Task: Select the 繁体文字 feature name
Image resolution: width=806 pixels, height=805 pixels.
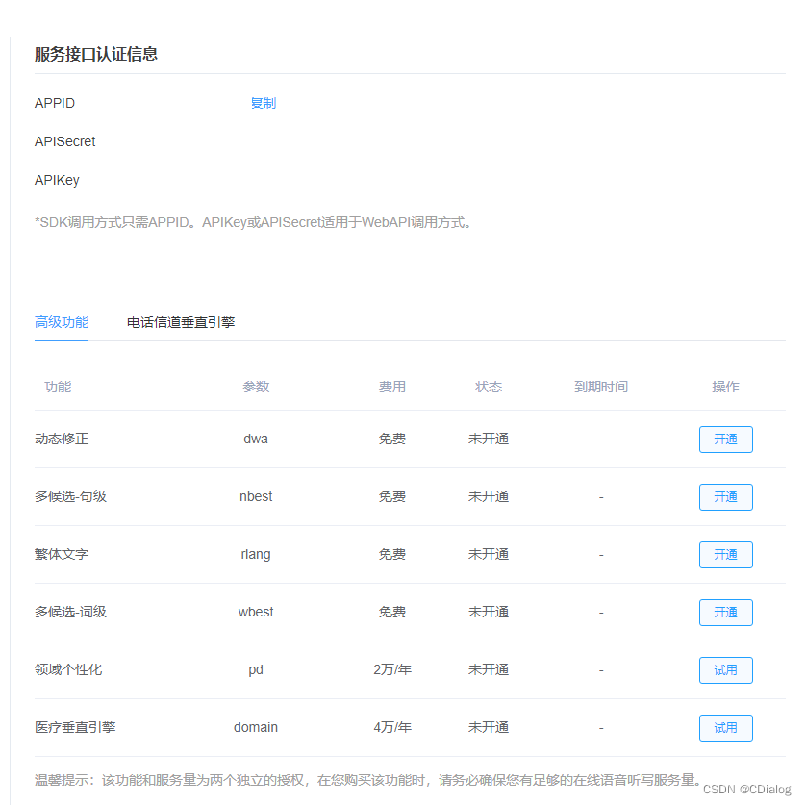Action: 62,554
